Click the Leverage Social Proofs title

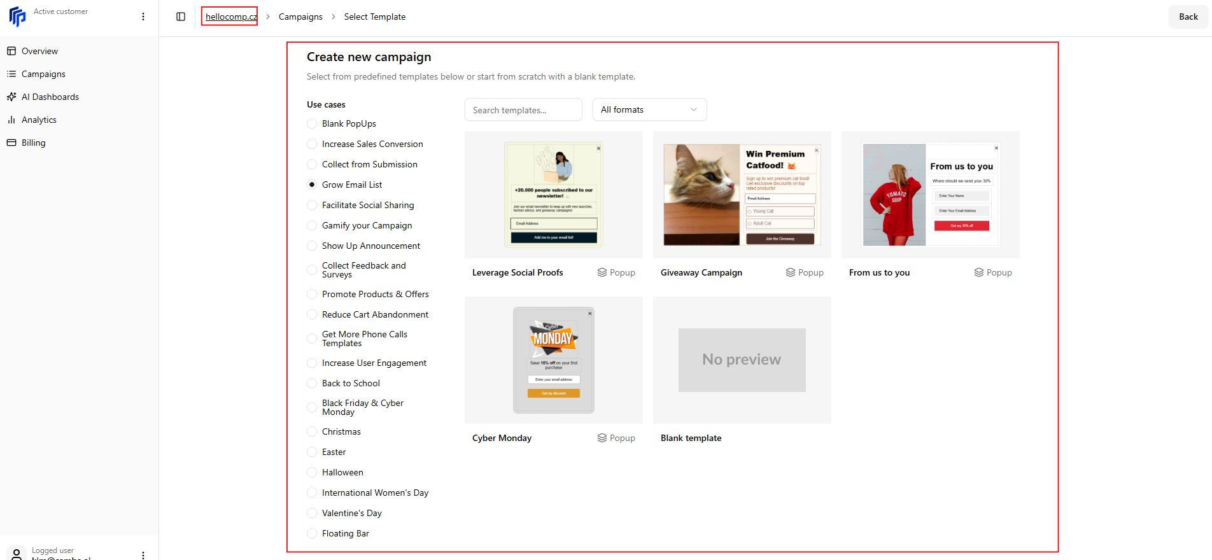coord(518,272)
